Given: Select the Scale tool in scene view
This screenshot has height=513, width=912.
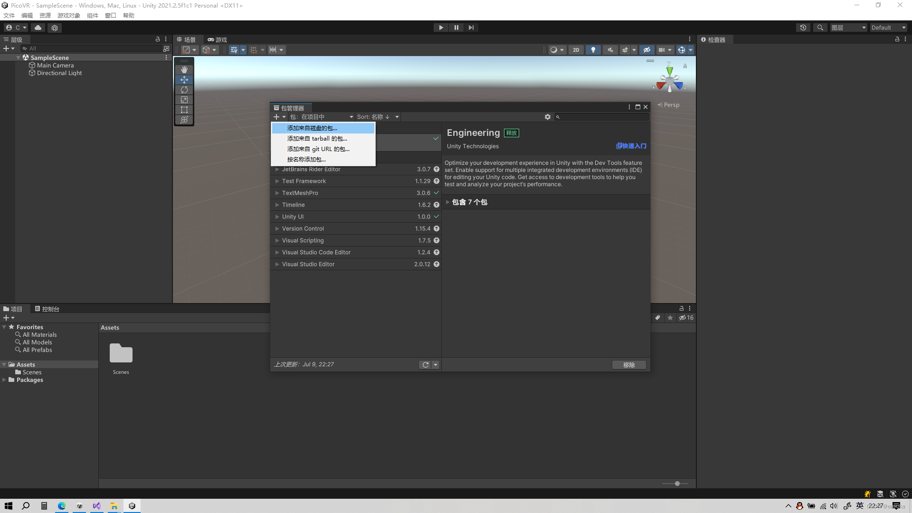Looking at the screenshot, I should pyautogui.click(x=184, y=100).
